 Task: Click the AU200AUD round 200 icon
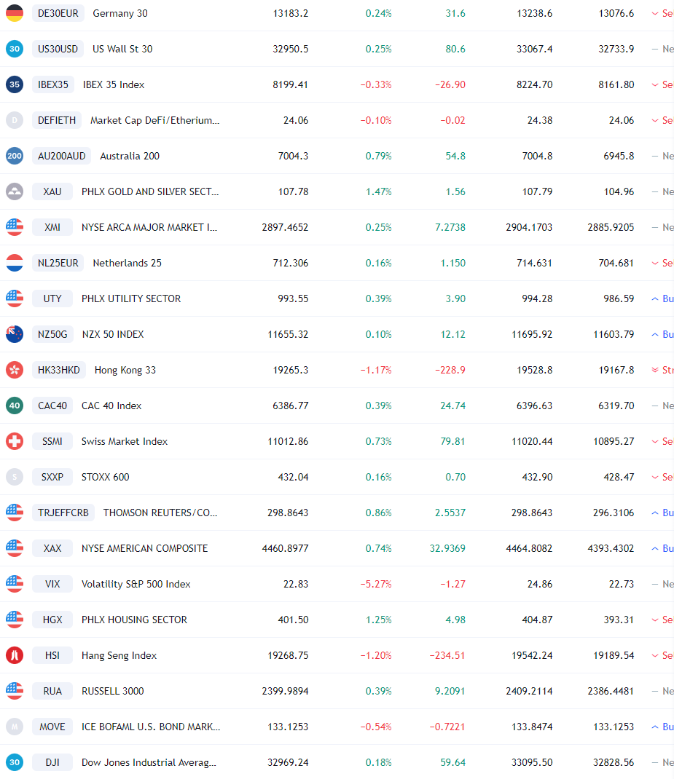click(x=15, y=156)
